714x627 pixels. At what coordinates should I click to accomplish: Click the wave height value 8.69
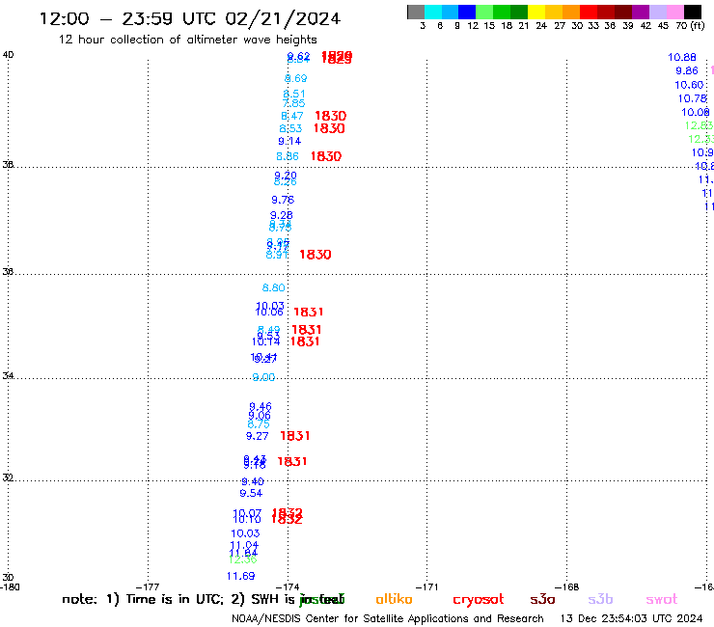point(295,78)
